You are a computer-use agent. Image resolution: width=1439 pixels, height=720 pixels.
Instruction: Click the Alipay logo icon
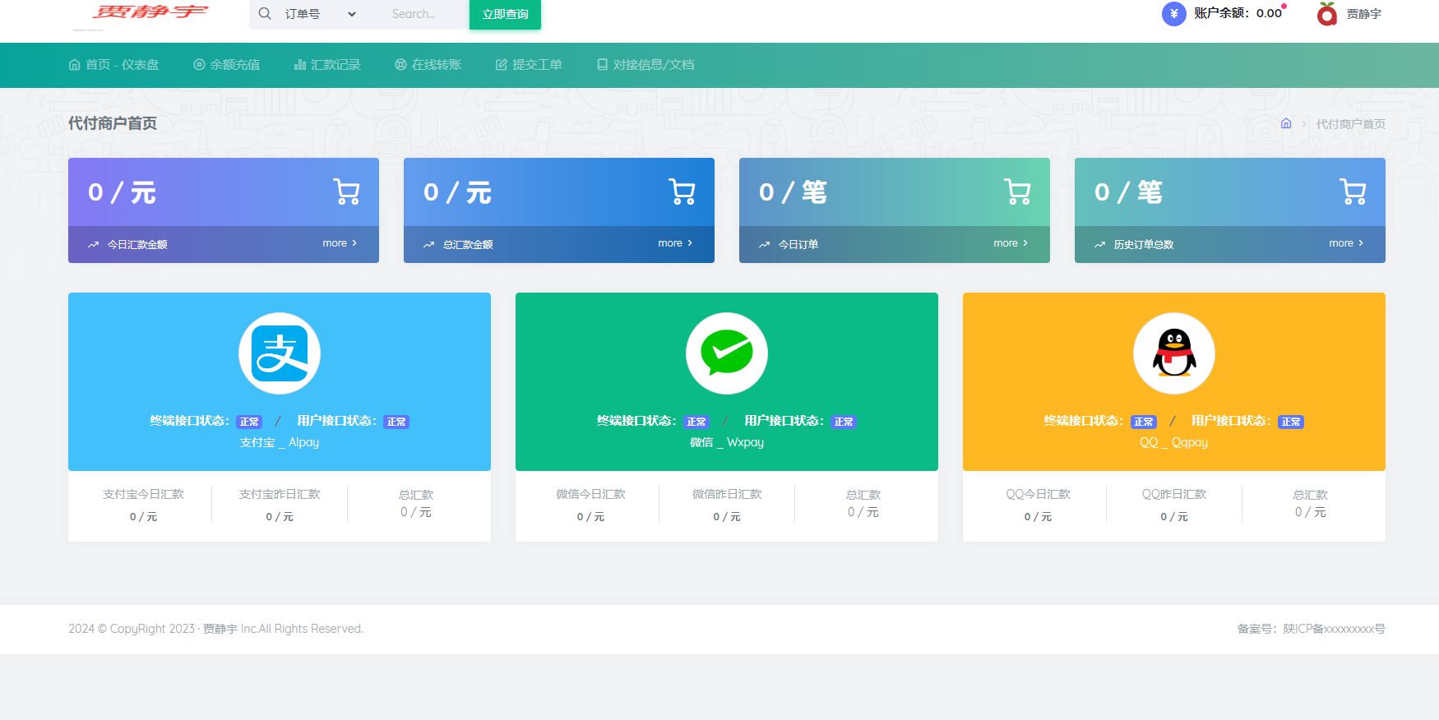[x=280, y=353]
